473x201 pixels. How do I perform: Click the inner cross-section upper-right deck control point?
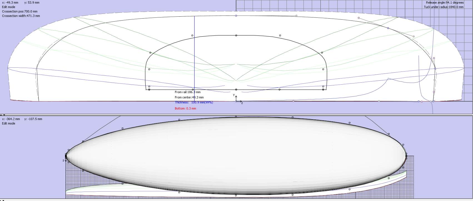[x=280, y=35]
